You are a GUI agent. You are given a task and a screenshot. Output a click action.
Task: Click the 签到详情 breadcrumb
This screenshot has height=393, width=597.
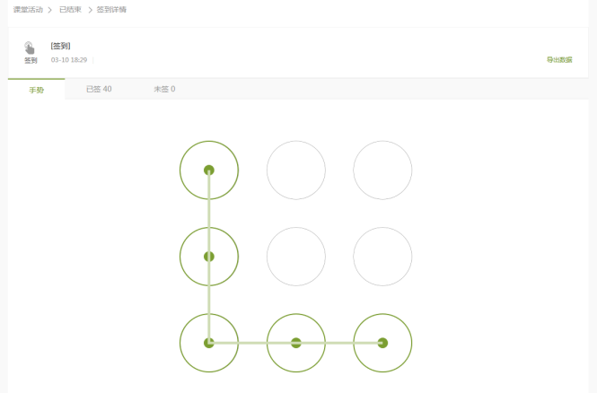(111, 10)
